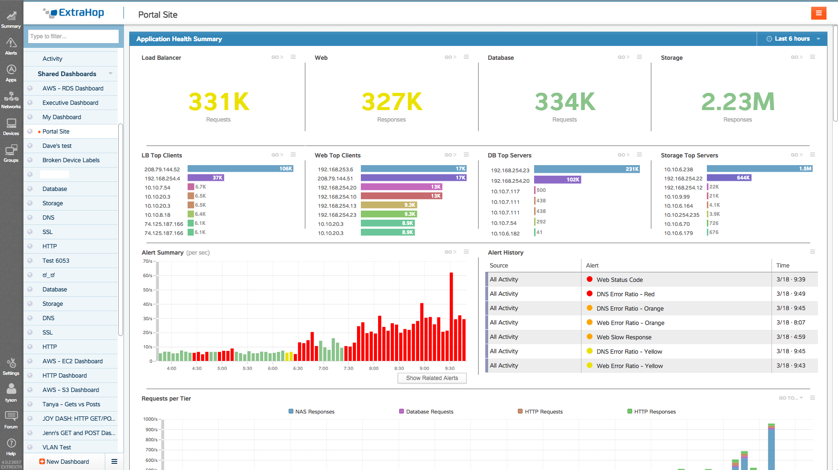Focus the Type to filter input
Viewport: 838px width, 470px height.
tap(73, 36)
